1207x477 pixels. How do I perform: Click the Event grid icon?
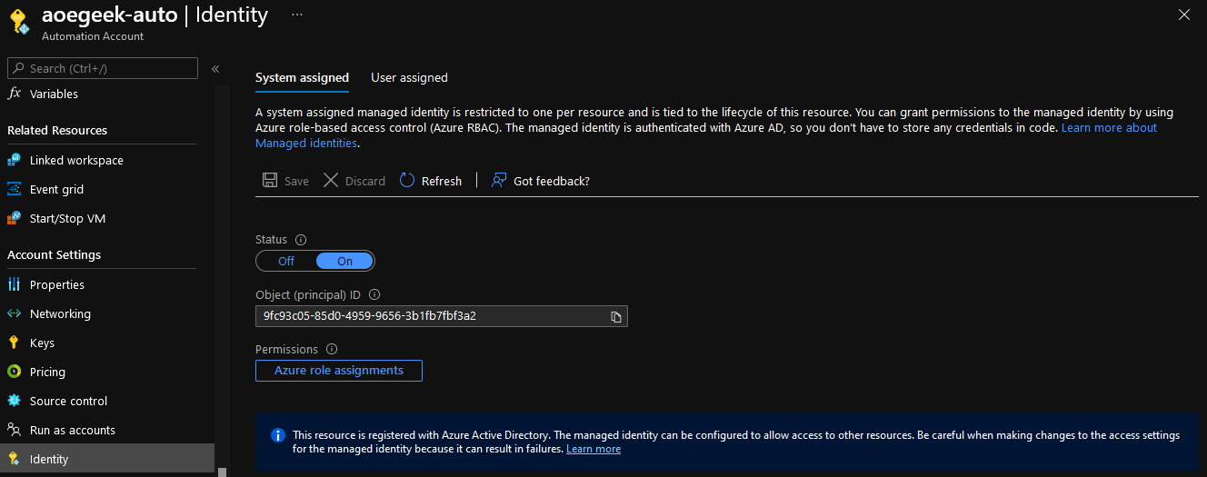pyautogui.click(x=14, y=189)
